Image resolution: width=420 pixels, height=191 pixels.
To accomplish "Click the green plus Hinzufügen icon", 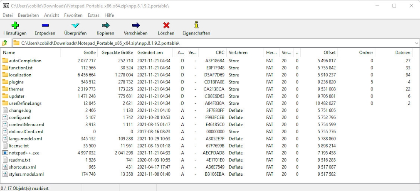I will pyautogui.click(x=15, y=25).
